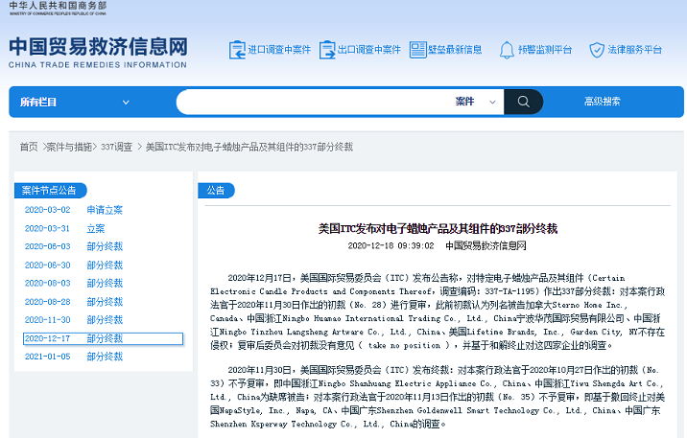Select the 公告 tab

pyautogui.click(x=216, y=191)
